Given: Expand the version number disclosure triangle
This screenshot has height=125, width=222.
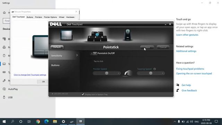Looking at the screenshot, I should tap(52, 94).
